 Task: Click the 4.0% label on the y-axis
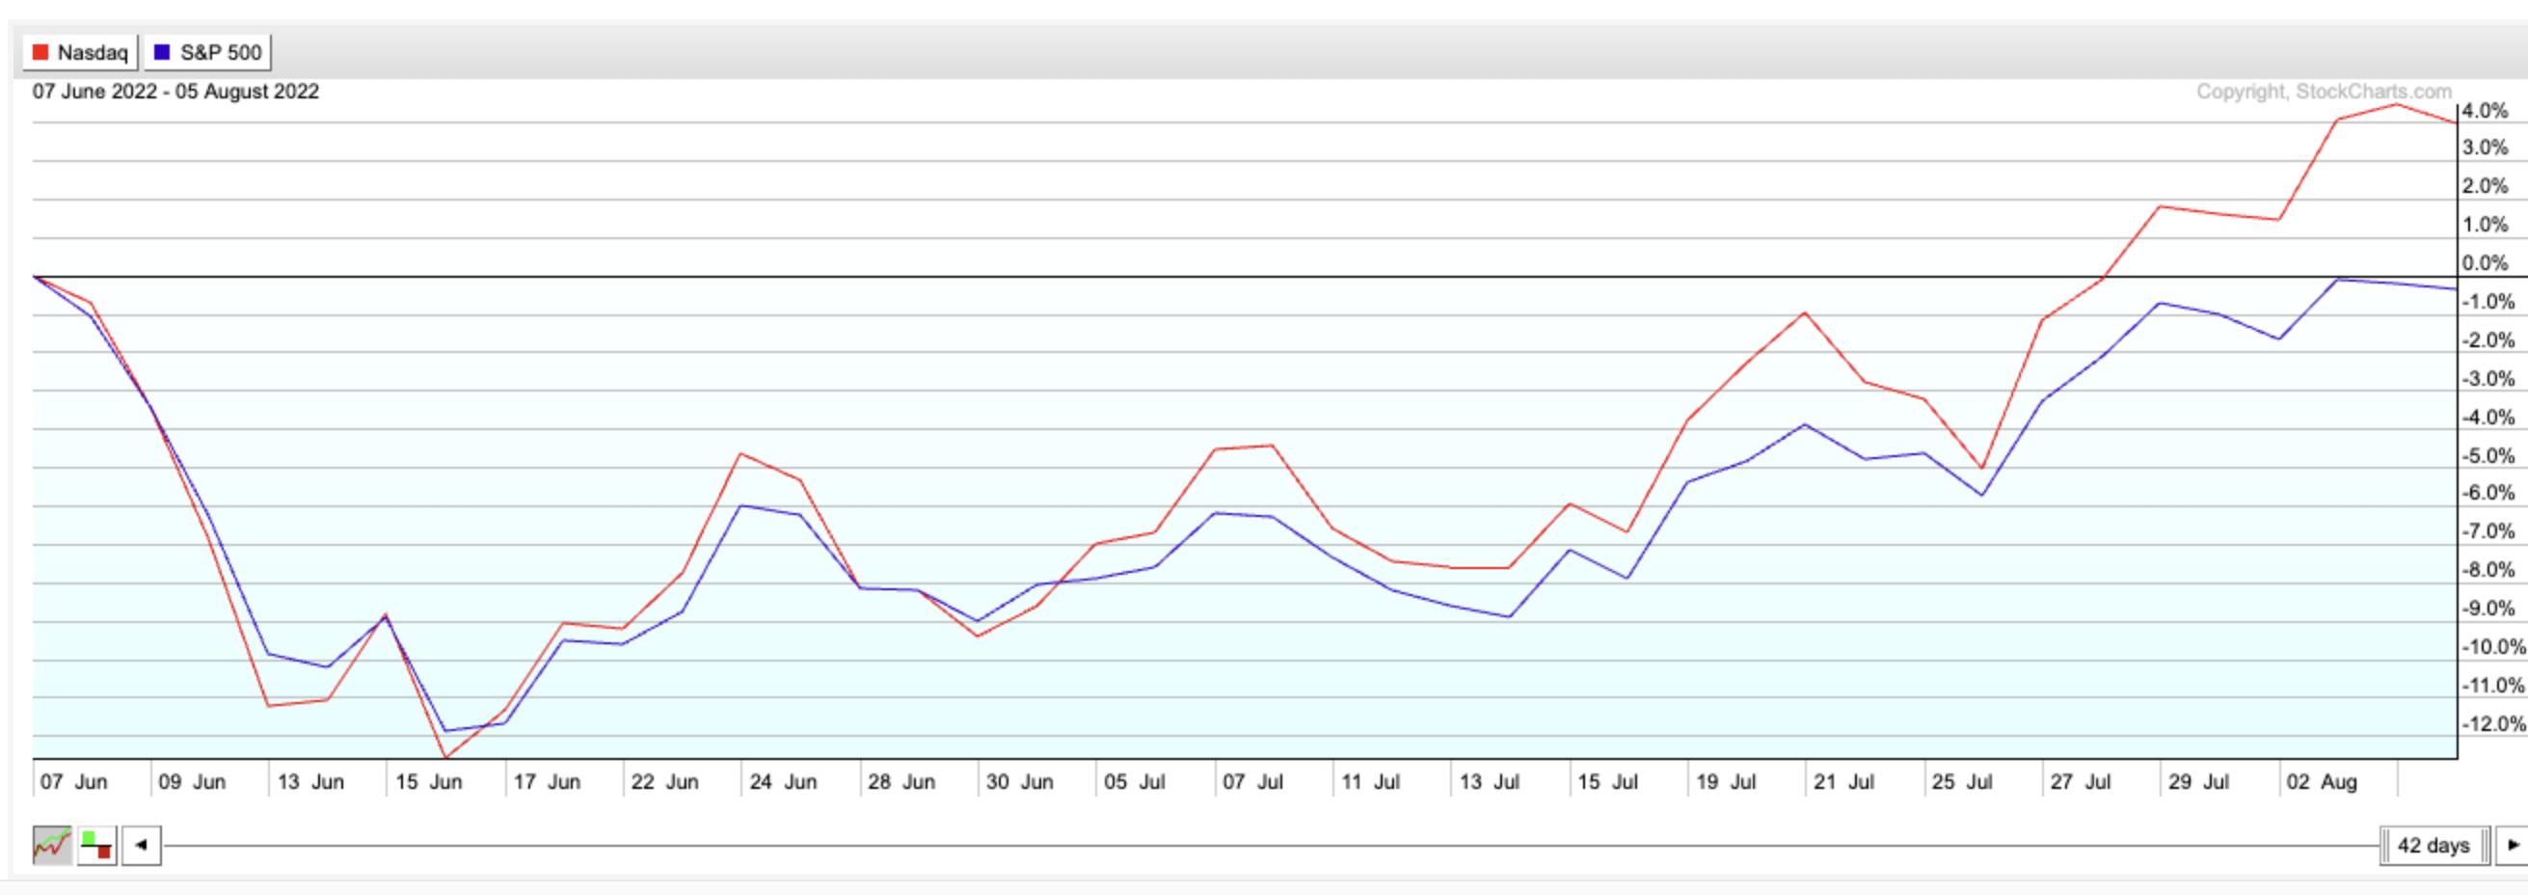click(2484, 111)
